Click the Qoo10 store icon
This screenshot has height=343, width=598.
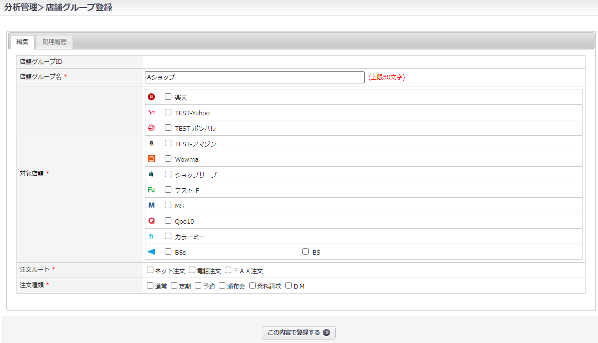(x=151, y=221)
